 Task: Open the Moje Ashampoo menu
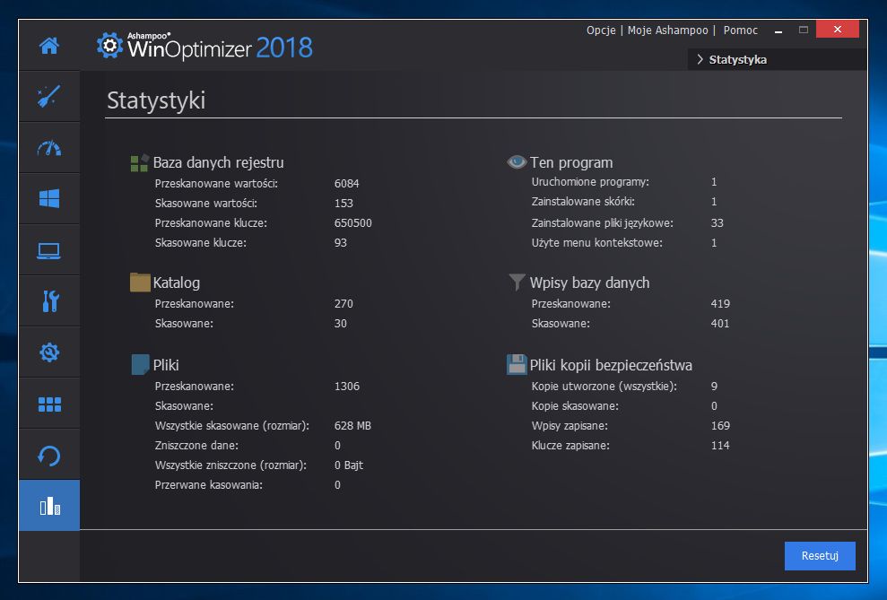tap(668, 30)
